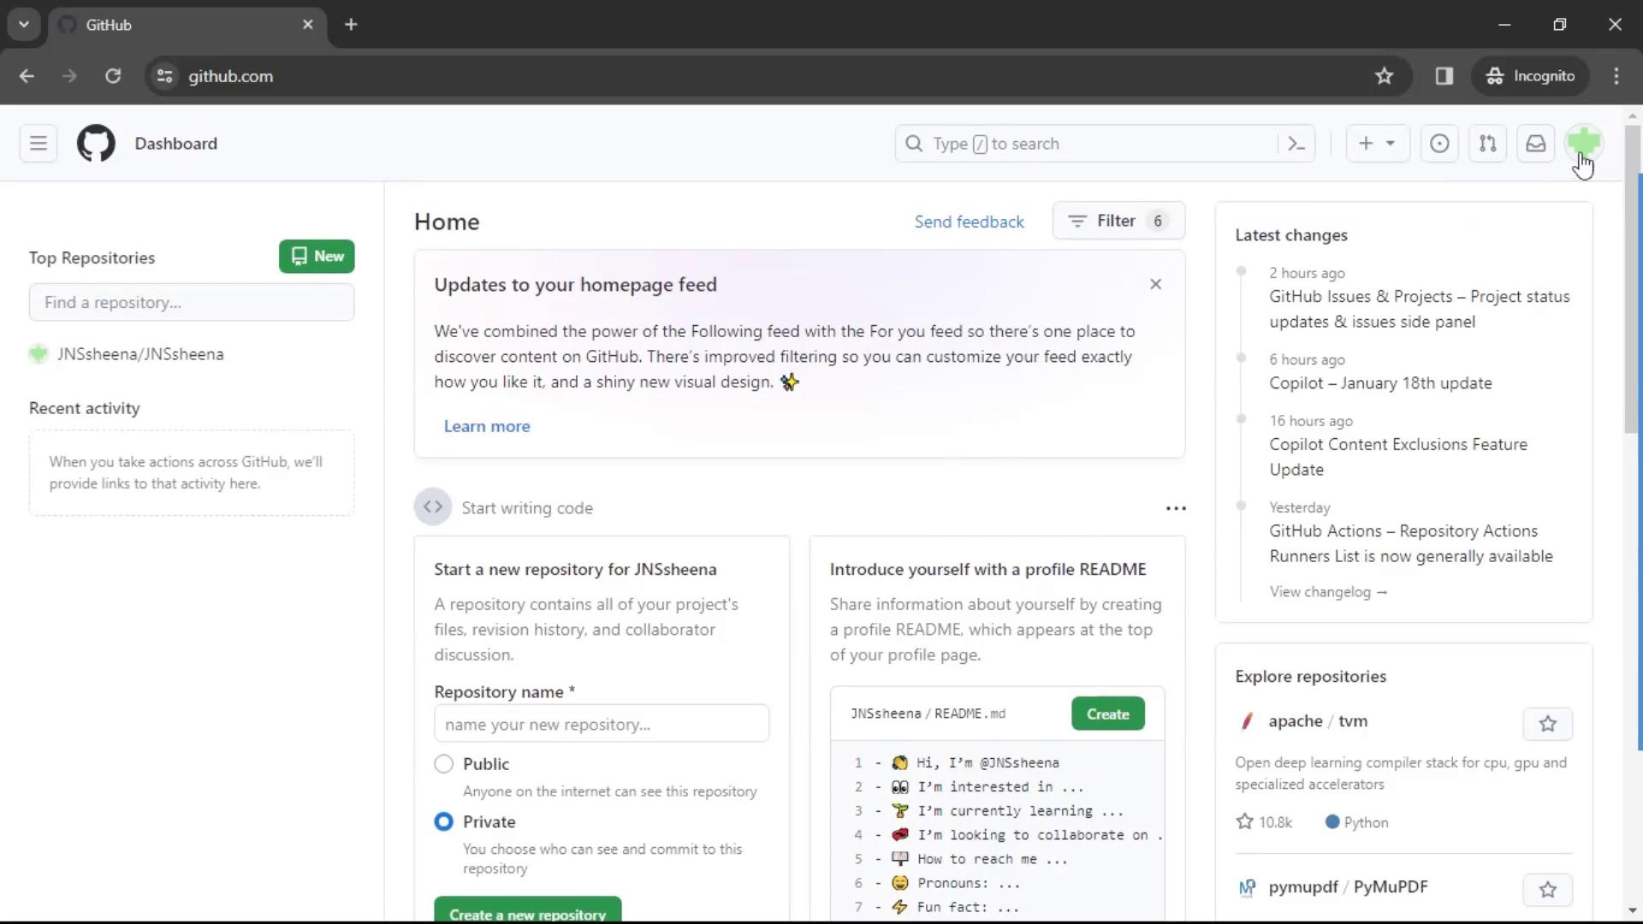Click the GitHub home/Octocat logo icon

[96, 143]
